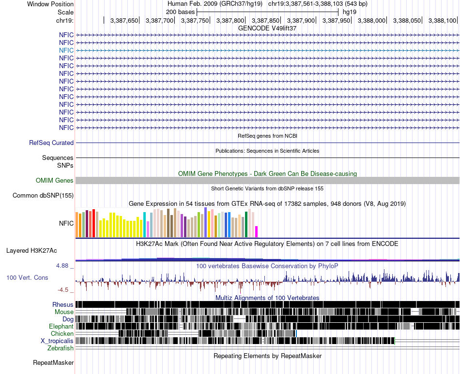Click the -4.5 PhyloP lower-limit value

[x=63, y=290]
